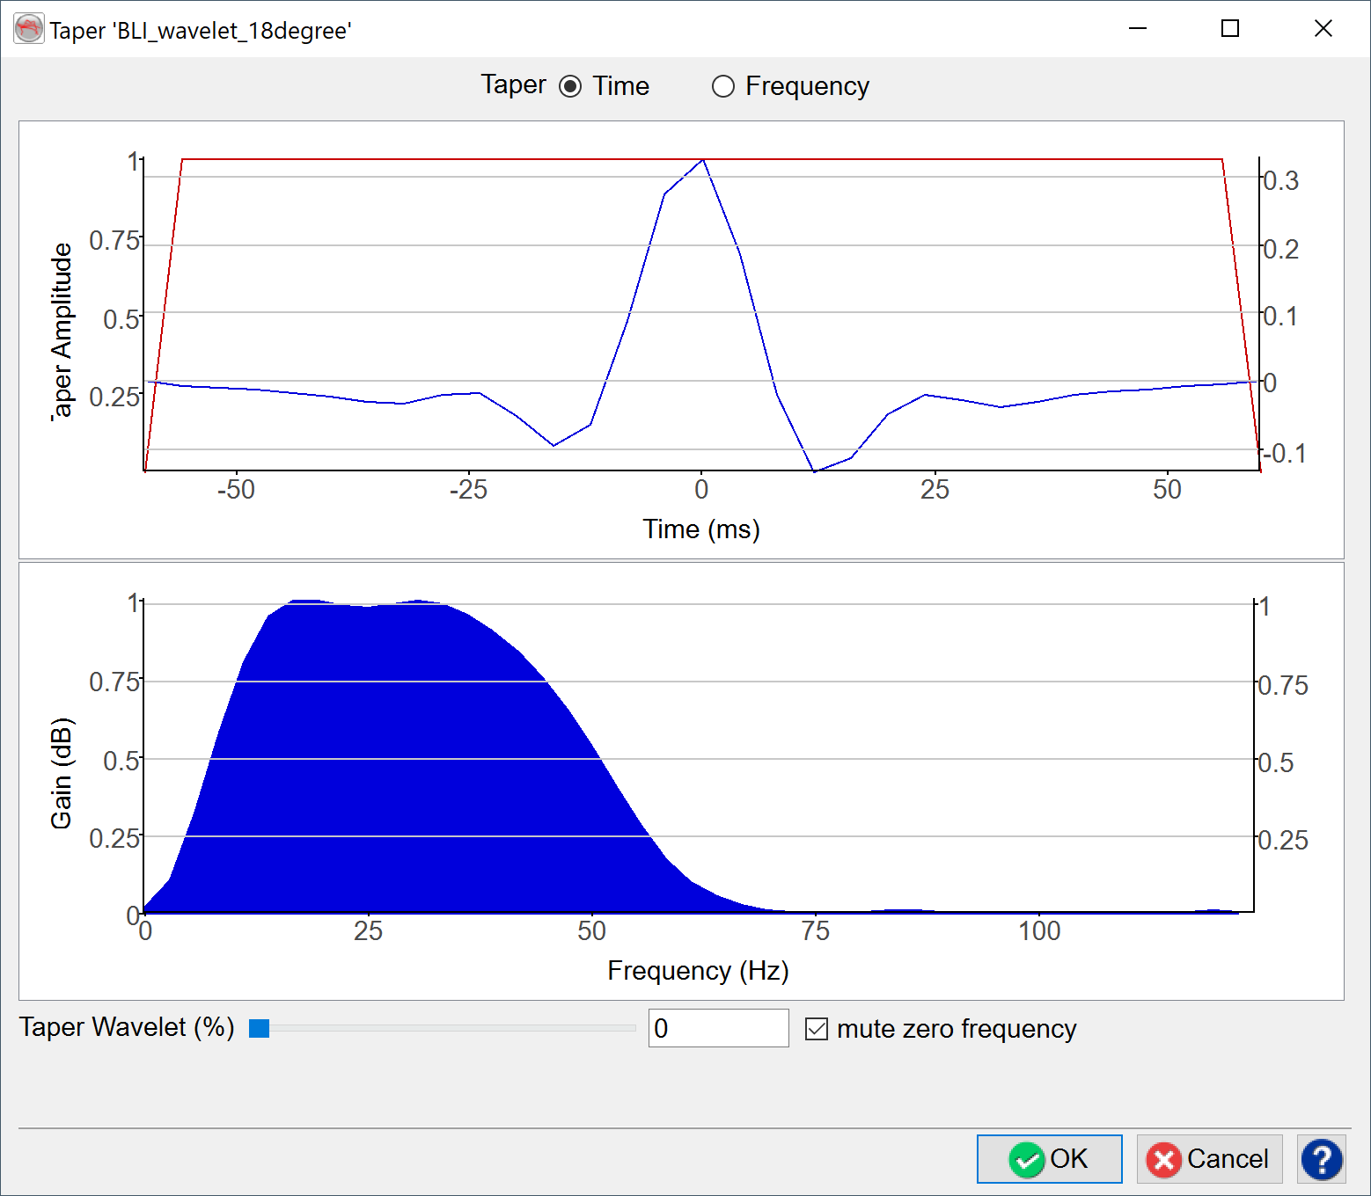
Task: Click the wavelet's lowest trough in the time plot
Action: [815, 471]
